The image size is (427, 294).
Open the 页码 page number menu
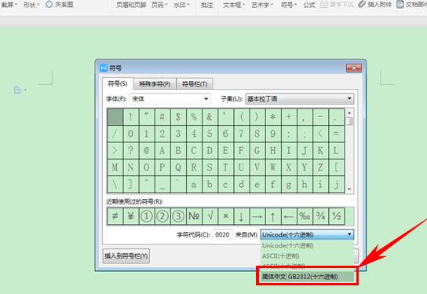pos(159,5)
